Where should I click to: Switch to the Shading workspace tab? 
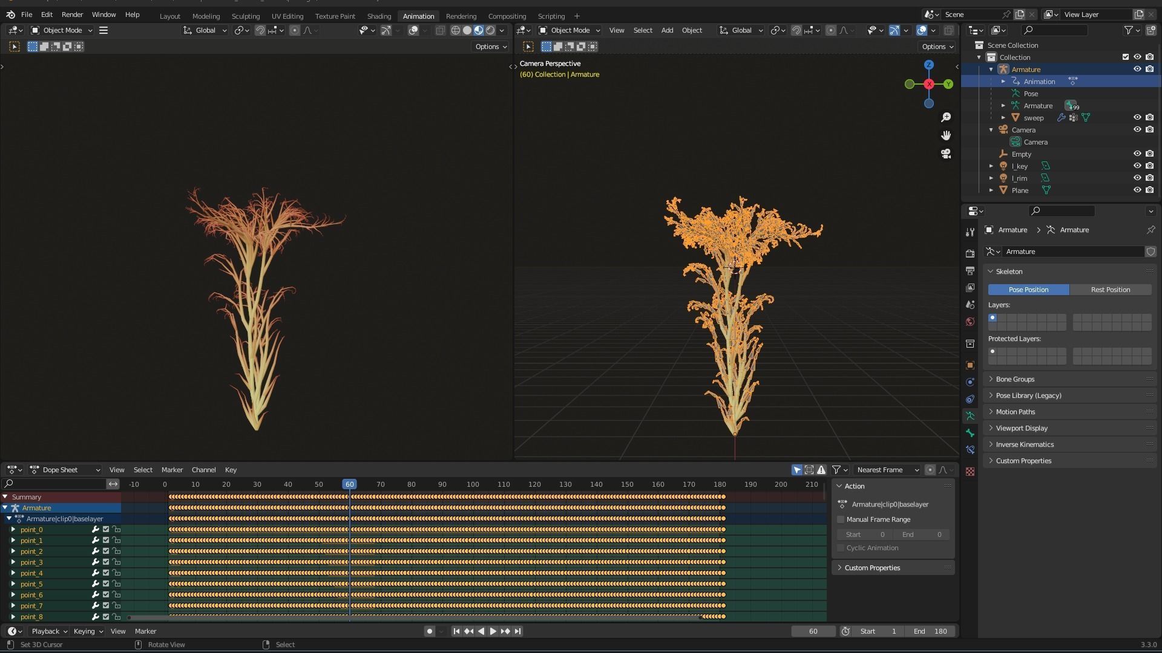379,16
